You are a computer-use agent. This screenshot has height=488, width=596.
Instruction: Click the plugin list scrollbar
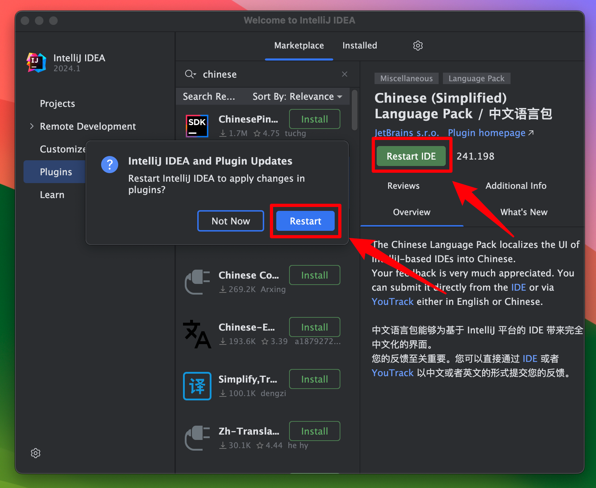(x=354, y=110)
